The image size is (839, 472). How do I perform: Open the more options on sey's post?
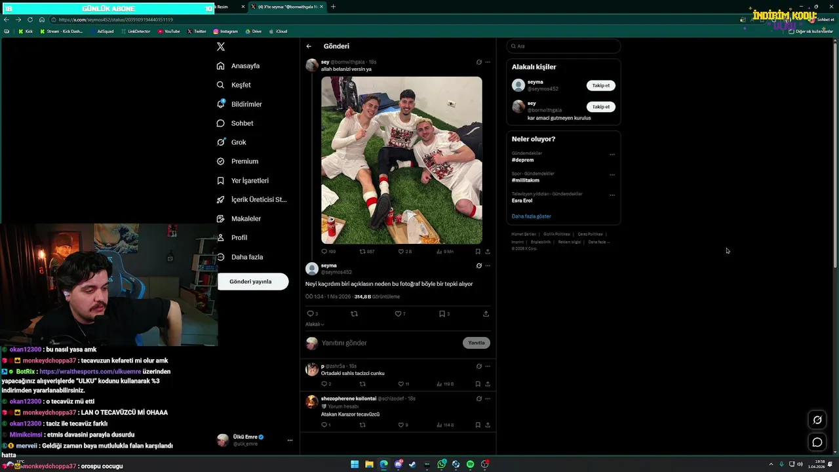(x=488, y=62)
